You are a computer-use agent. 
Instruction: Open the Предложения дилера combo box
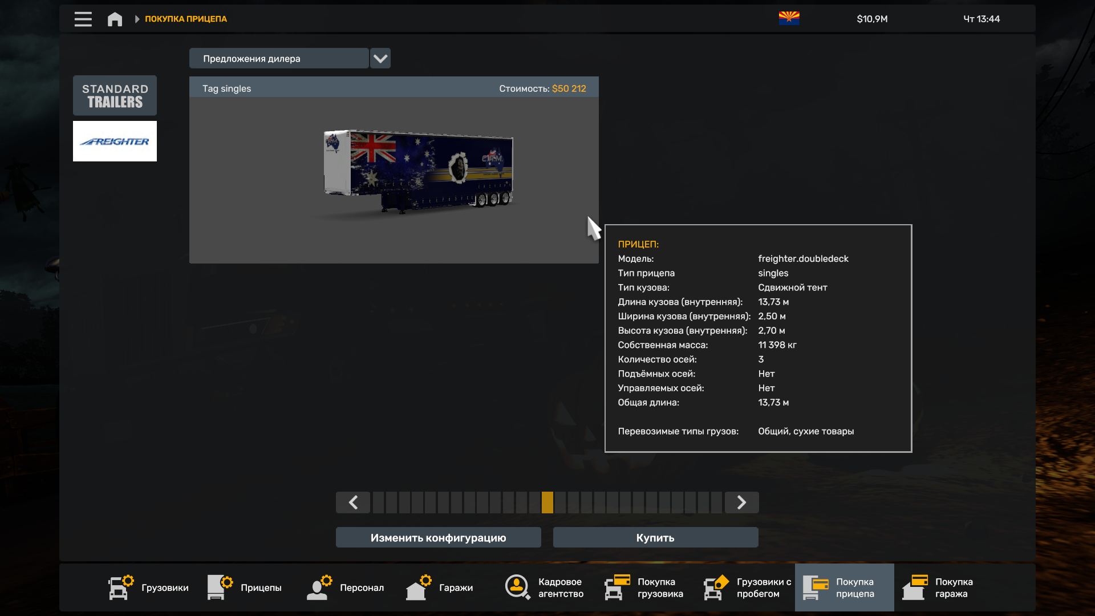pyautogui.click(x=279, y=58)
